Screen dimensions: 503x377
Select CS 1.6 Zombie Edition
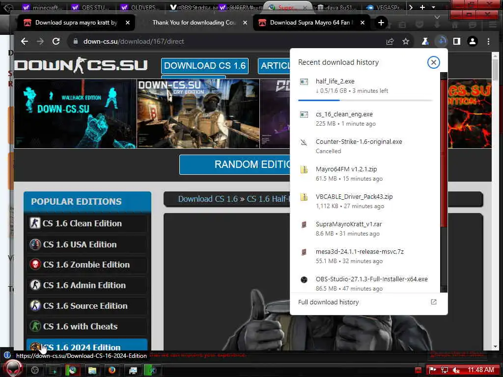coord(87,265)
